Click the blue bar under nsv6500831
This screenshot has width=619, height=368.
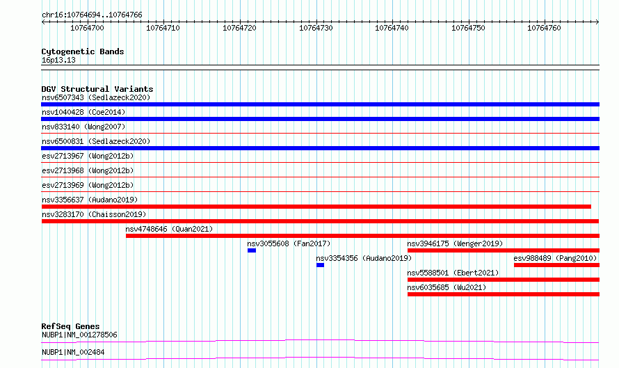320,148
